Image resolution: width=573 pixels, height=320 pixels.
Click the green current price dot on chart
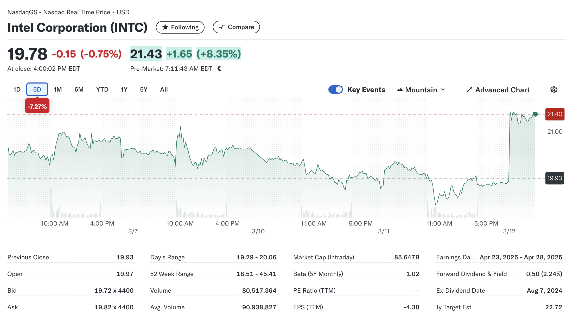[x=535, y=114]
